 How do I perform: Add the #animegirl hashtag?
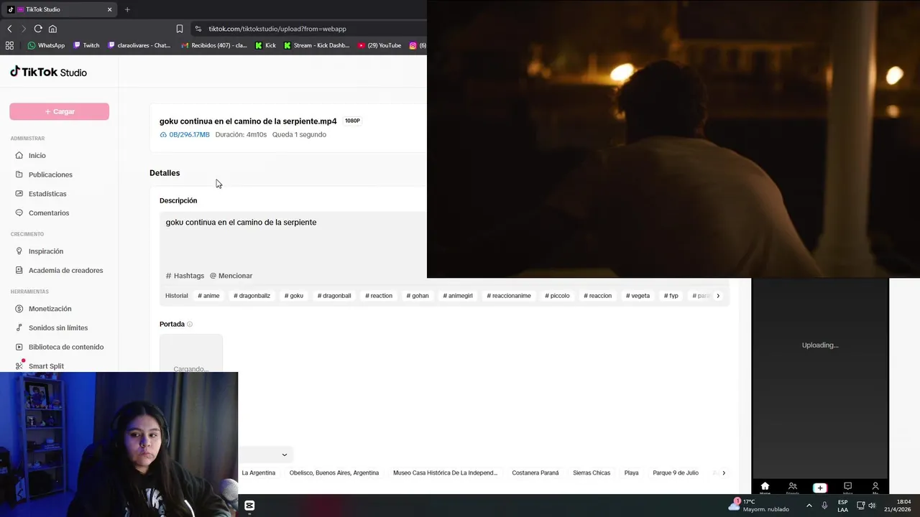tap(458, 296)
